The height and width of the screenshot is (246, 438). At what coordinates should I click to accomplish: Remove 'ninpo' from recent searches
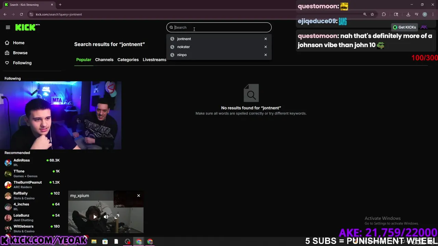(266, 55)
